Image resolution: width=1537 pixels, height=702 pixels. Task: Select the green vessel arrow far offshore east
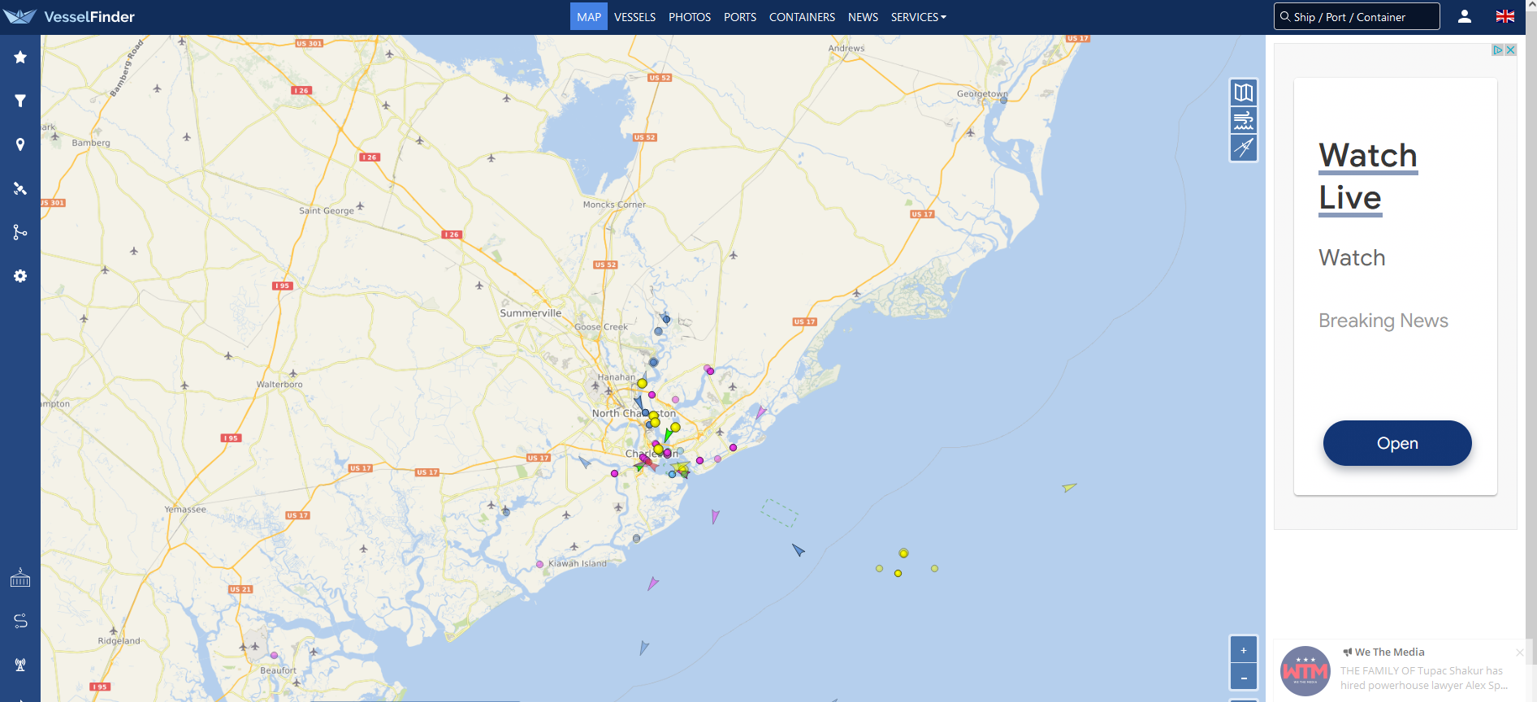pyautogui.click(x=1069, y=487)
